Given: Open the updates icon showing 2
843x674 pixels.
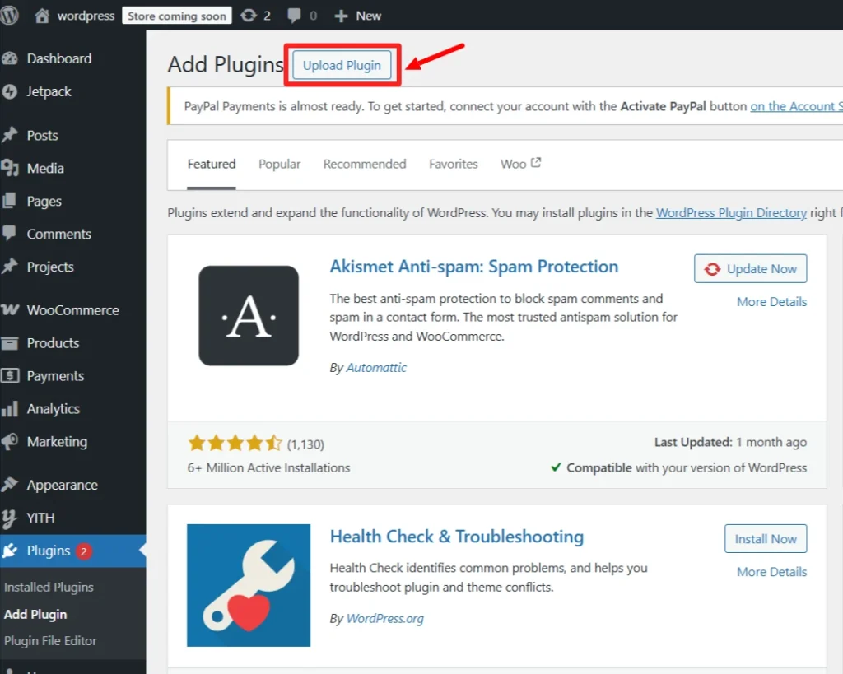Looking at the screenshot, I should point(249,16).
